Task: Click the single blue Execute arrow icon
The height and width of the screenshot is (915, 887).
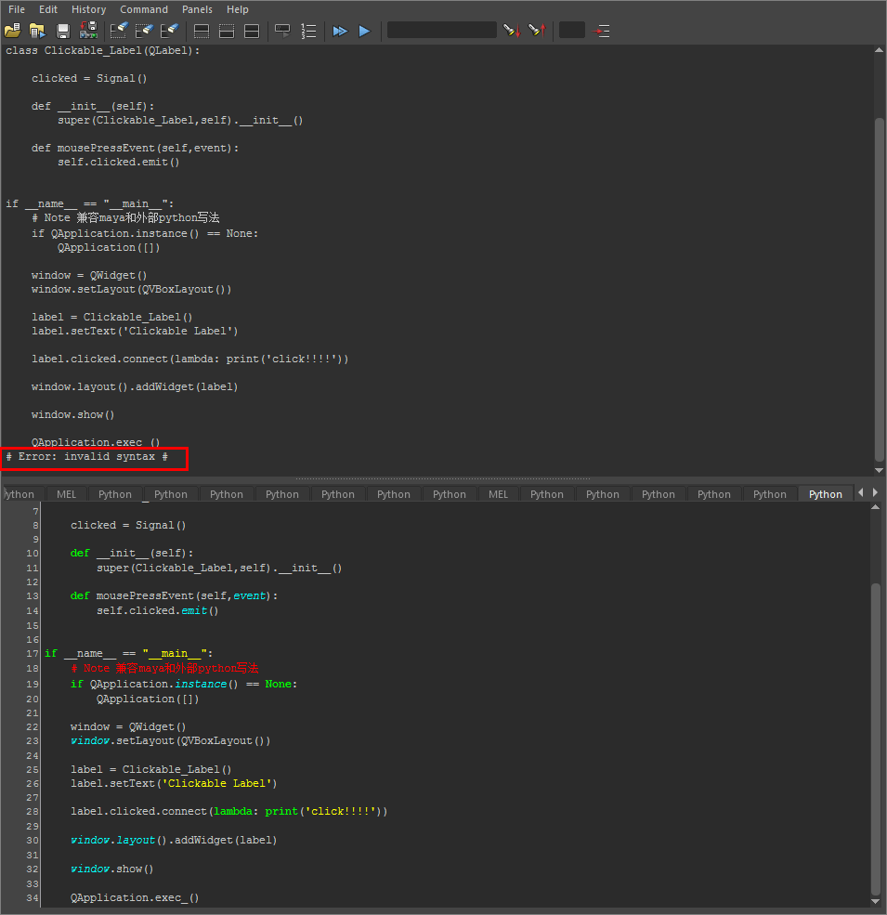Action: (364, 31)
